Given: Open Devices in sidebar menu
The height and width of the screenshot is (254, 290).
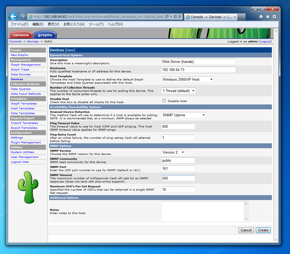Looking at the screenshot, I should click(17, 79).
